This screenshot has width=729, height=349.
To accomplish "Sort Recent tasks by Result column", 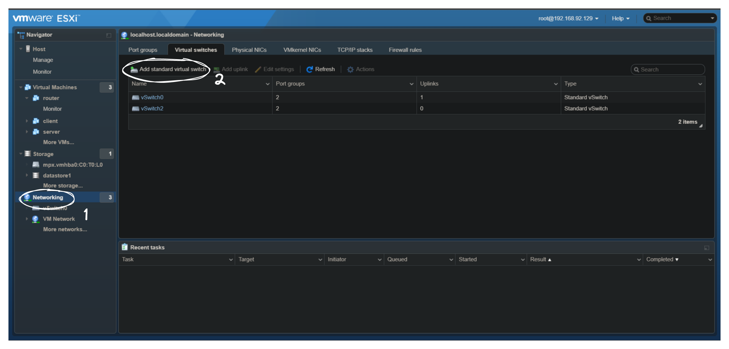I will (x=540, y=260).
